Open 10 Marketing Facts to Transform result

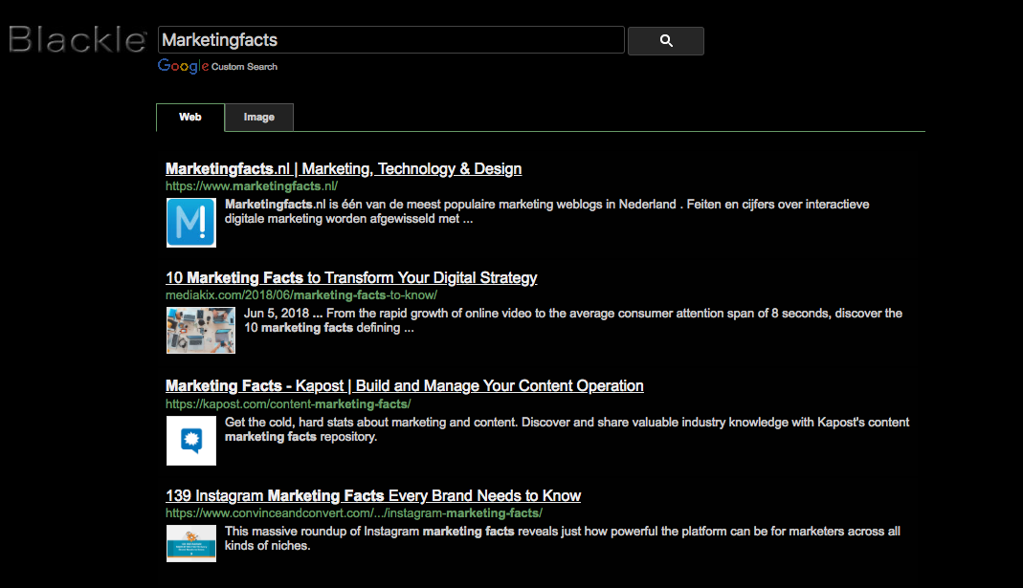[x=351, y=278]
